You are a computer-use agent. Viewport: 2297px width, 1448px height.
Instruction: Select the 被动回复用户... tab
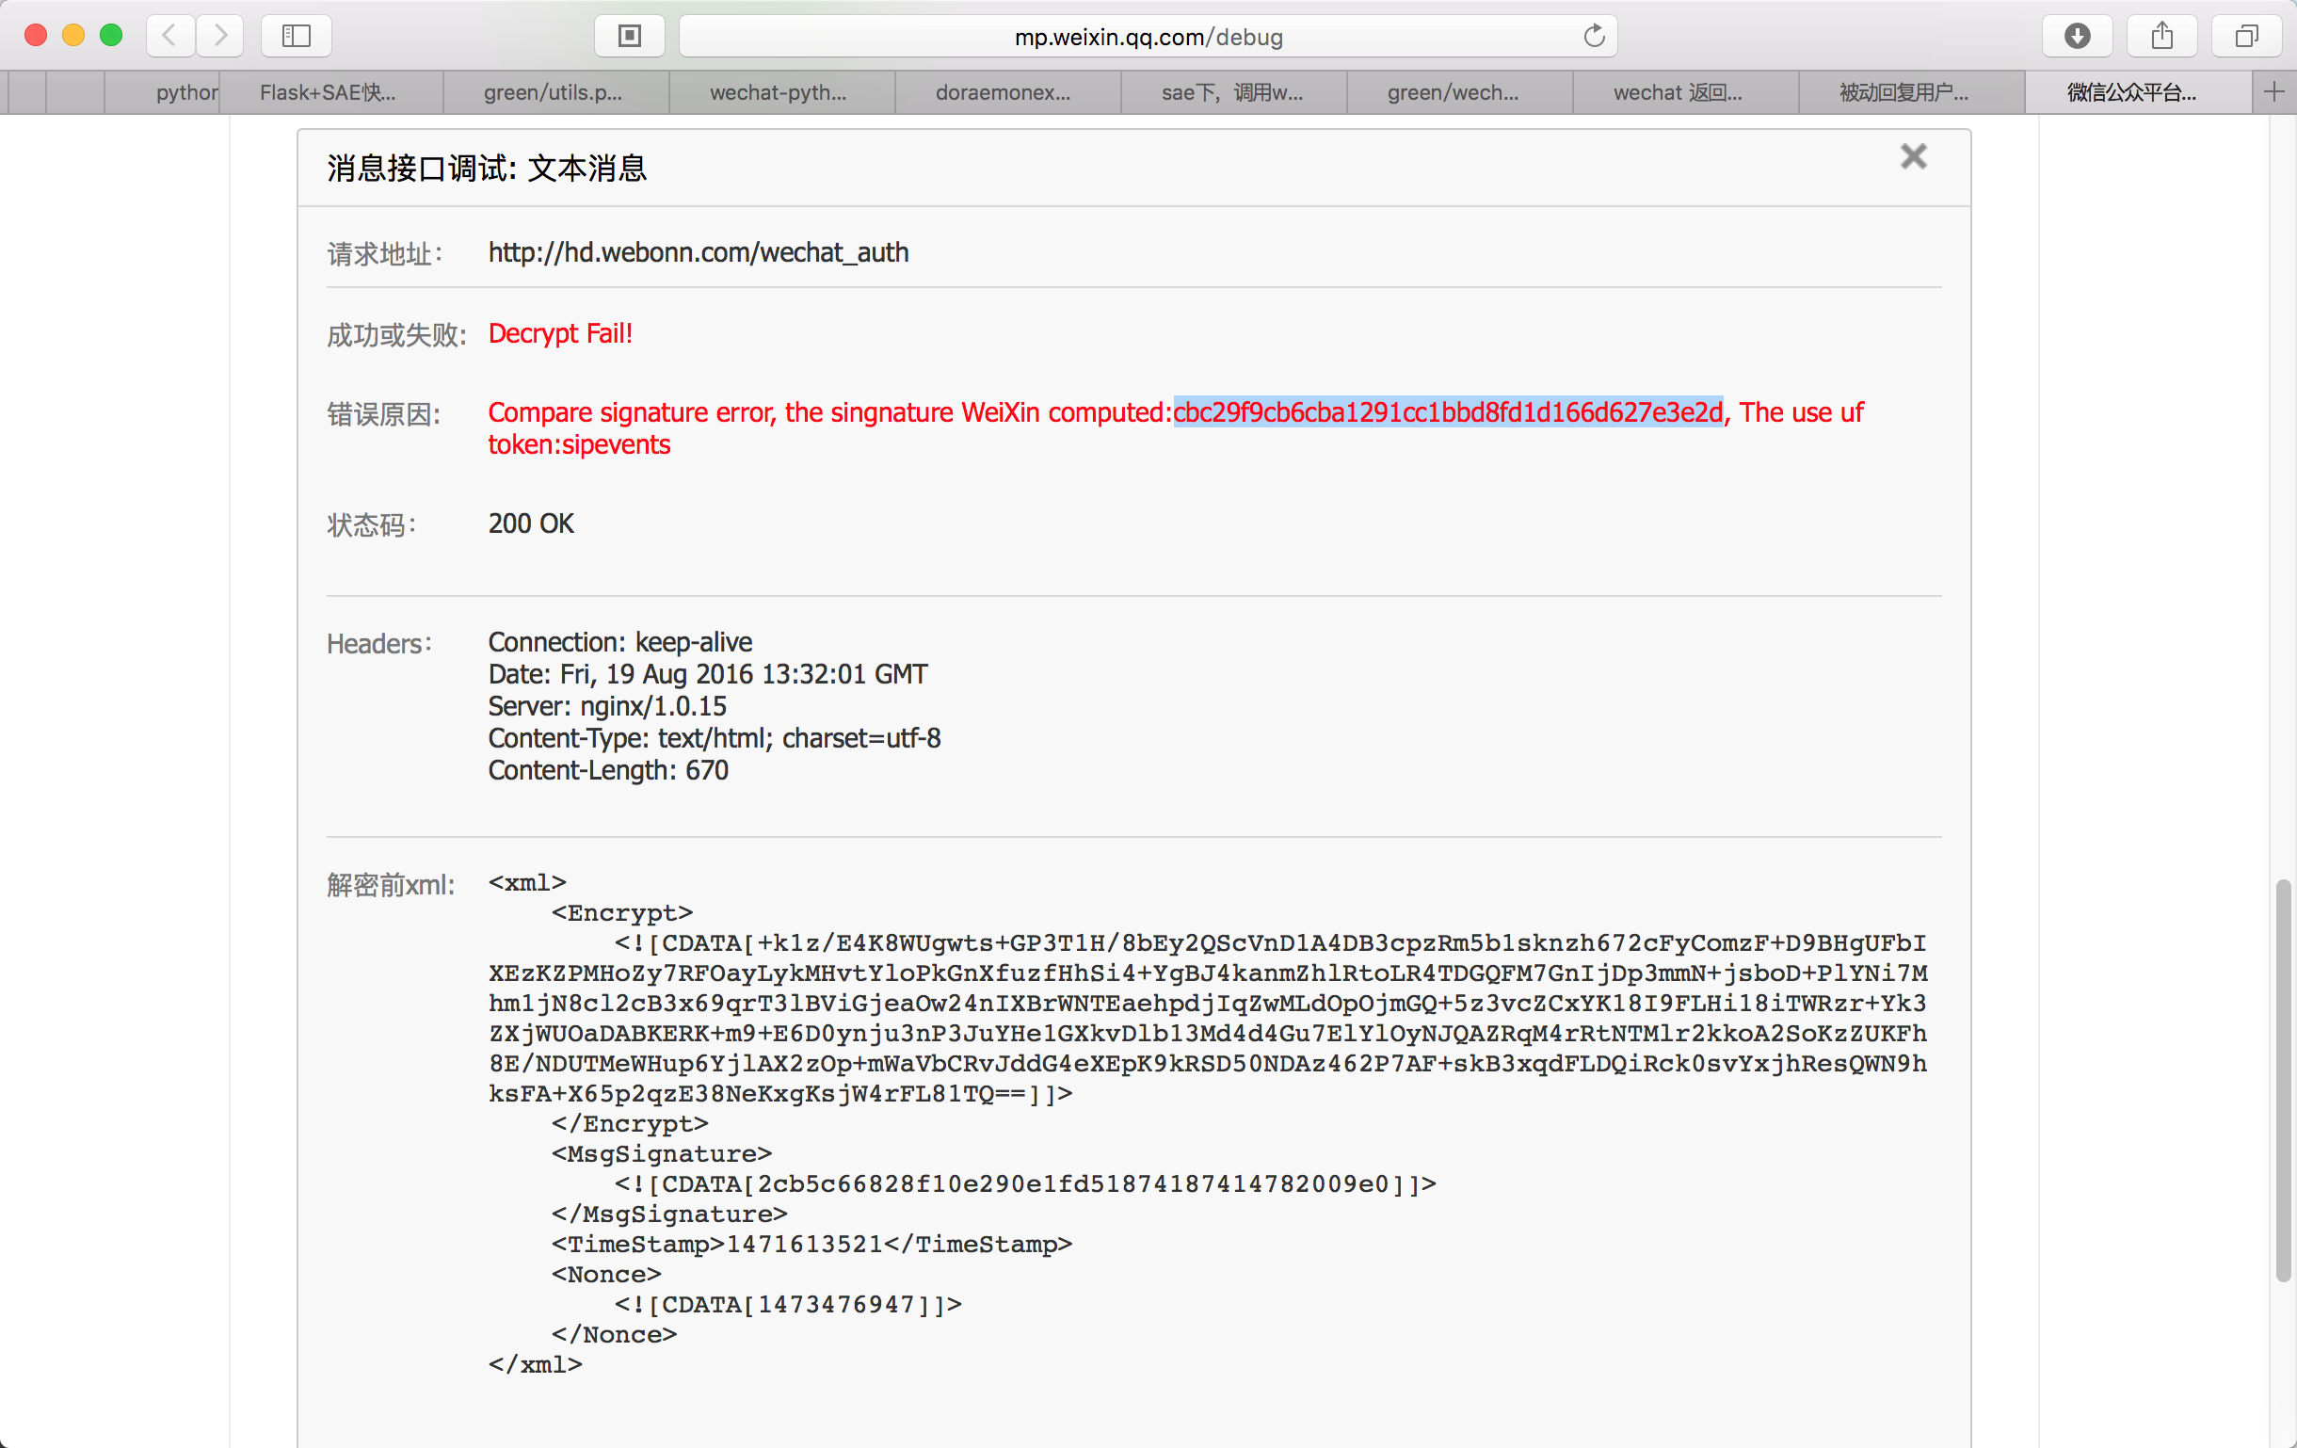point(1904,92)
